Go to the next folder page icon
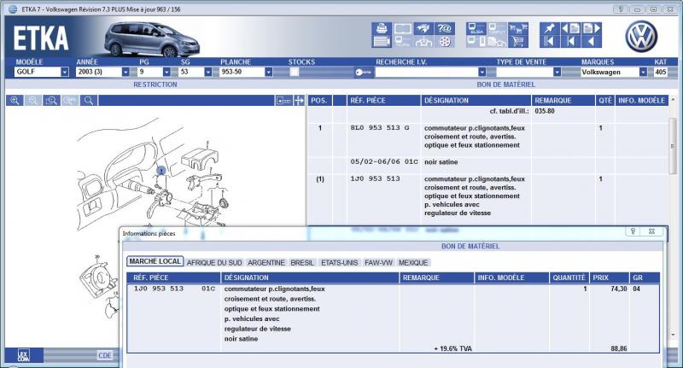This screenshot has width=683, height=368. pos(591,29)
